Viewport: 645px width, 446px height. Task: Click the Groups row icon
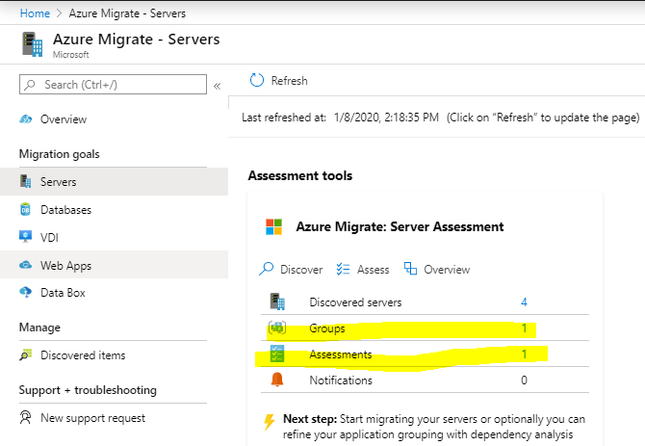tap(277, 328)
